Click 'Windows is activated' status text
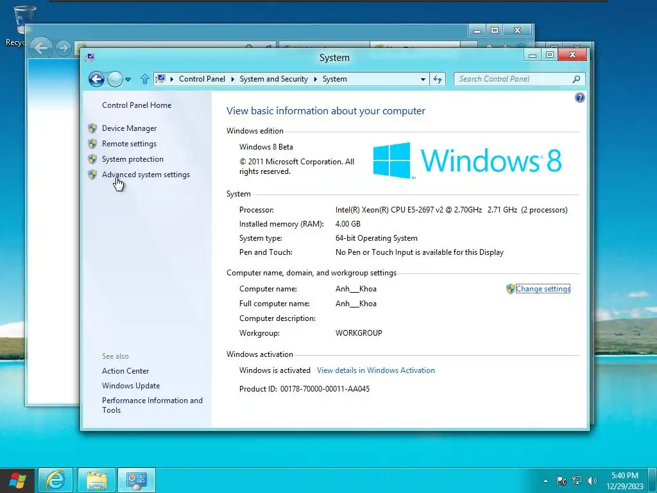Image resolution: width=657 pixels, height=493 pixels. click(275, 370)
